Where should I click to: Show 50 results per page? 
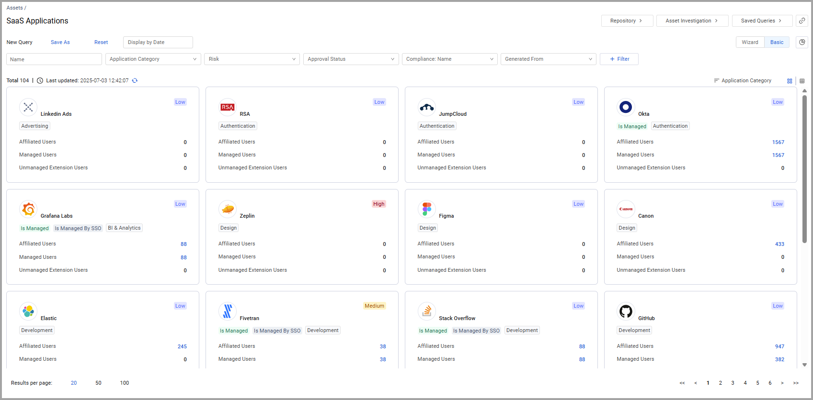pyautogui.click(x=98, y=383)
